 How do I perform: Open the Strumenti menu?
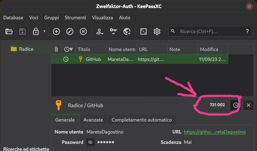click(x=75, y=18)
